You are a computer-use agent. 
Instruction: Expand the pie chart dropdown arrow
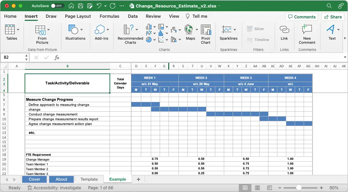[x=155, y=40]
